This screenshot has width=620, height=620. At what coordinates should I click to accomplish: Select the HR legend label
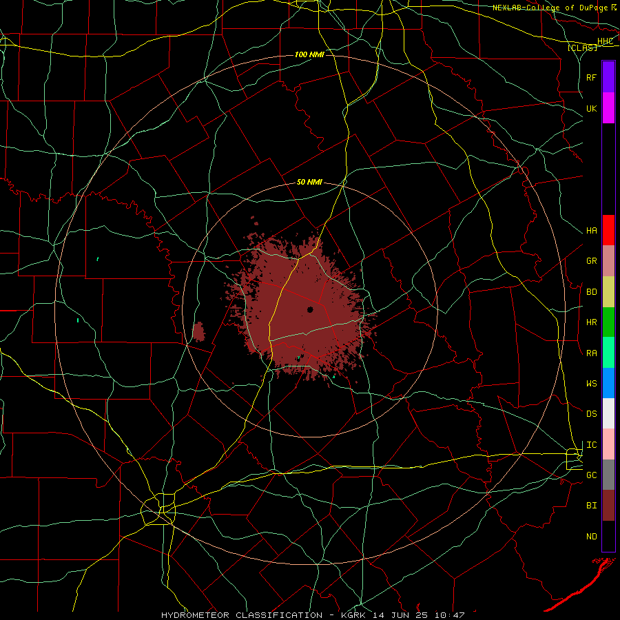pyautogui.click(x=591, y=322)
